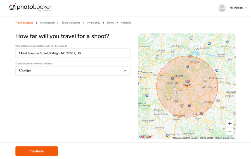The image size is (251, 159).
Task: Zoom in on the map
Action: coord(230,123)
